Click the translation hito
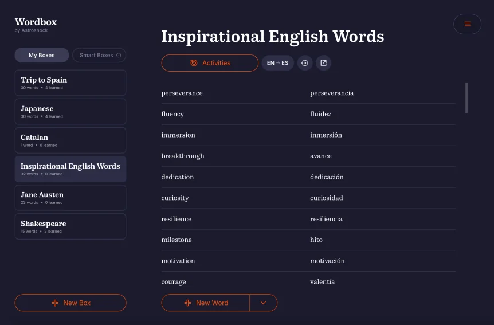This screenshot has width=494, height=325. (316, 240)
